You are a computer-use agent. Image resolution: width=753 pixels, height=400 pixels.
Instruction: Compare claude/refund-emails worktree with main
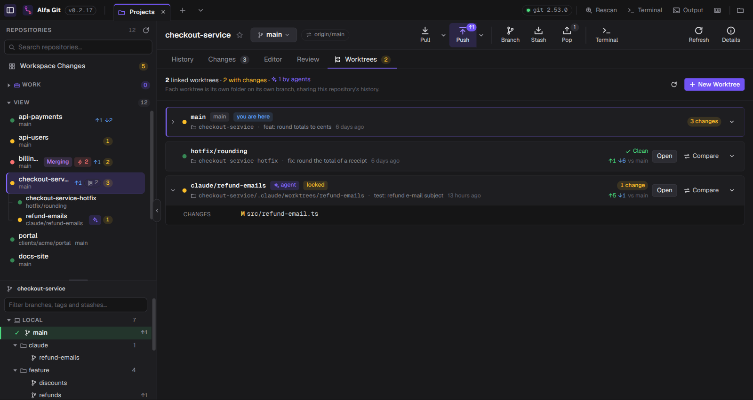(x=701, y=190)
